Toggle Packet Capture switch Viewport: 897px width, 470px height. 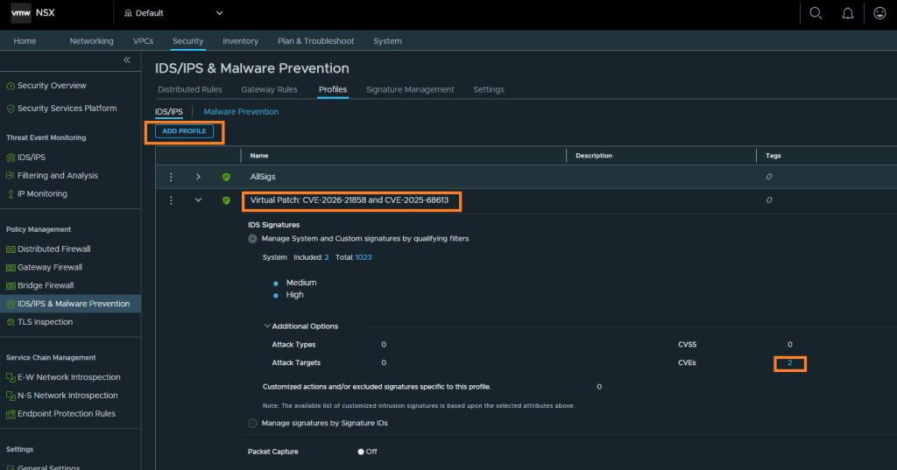pos(361,452)
